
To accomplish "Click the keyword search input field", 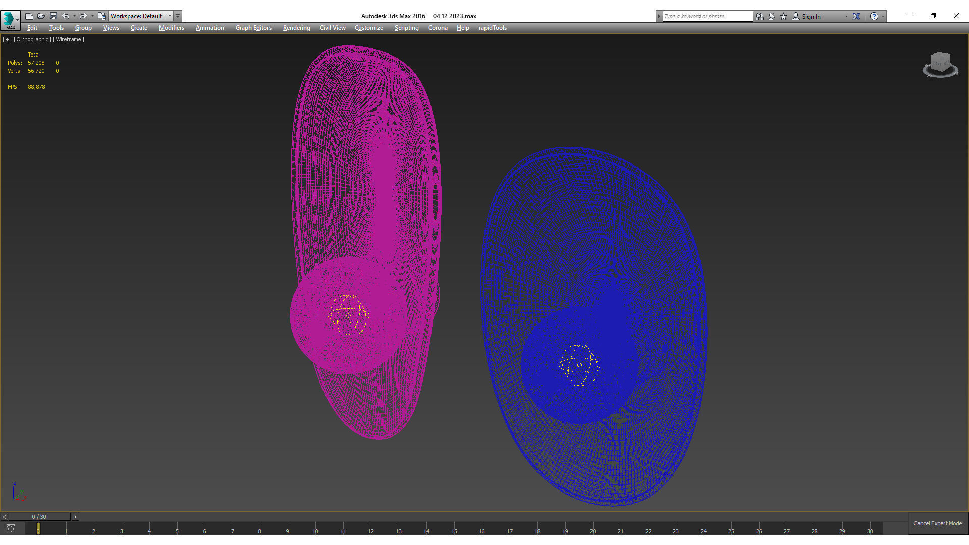I will (708, 16).
